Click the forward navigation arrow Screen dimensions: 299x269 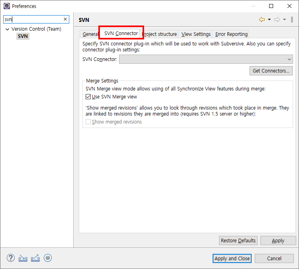[277, 20]
